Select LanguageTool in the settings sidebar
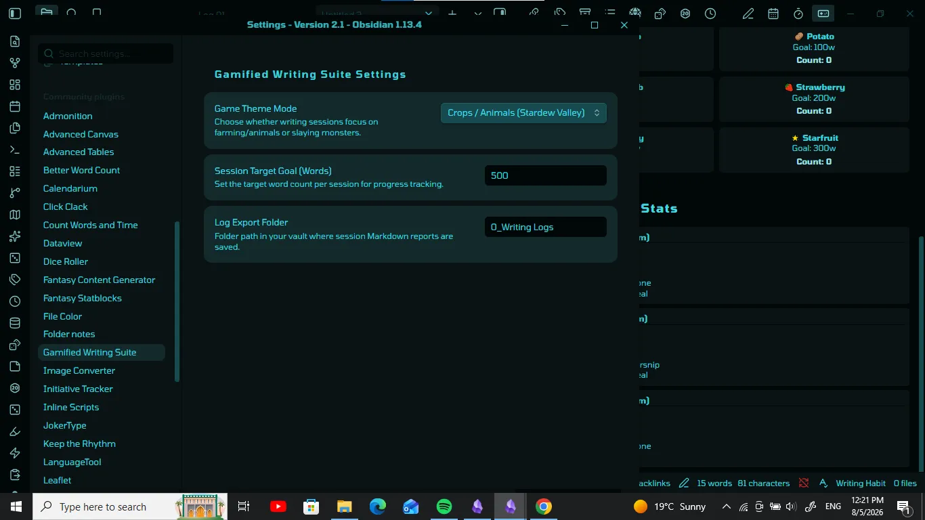925x520 pixels. point(72,462)
